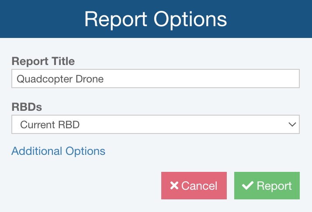Focus the Report Title input field
Screen dimensions: 312x212
point(155,79)
